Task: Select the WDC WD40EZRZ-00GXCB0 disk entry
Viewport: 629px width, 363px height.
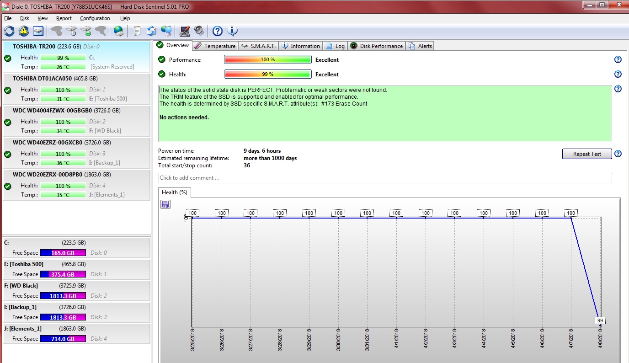Action: click(x=76, y=153)
